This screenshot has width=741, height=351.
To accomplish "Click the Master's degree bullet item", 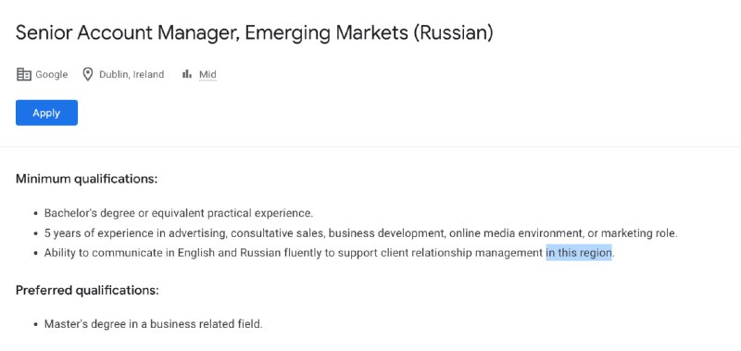I will (x=153, y=324).
